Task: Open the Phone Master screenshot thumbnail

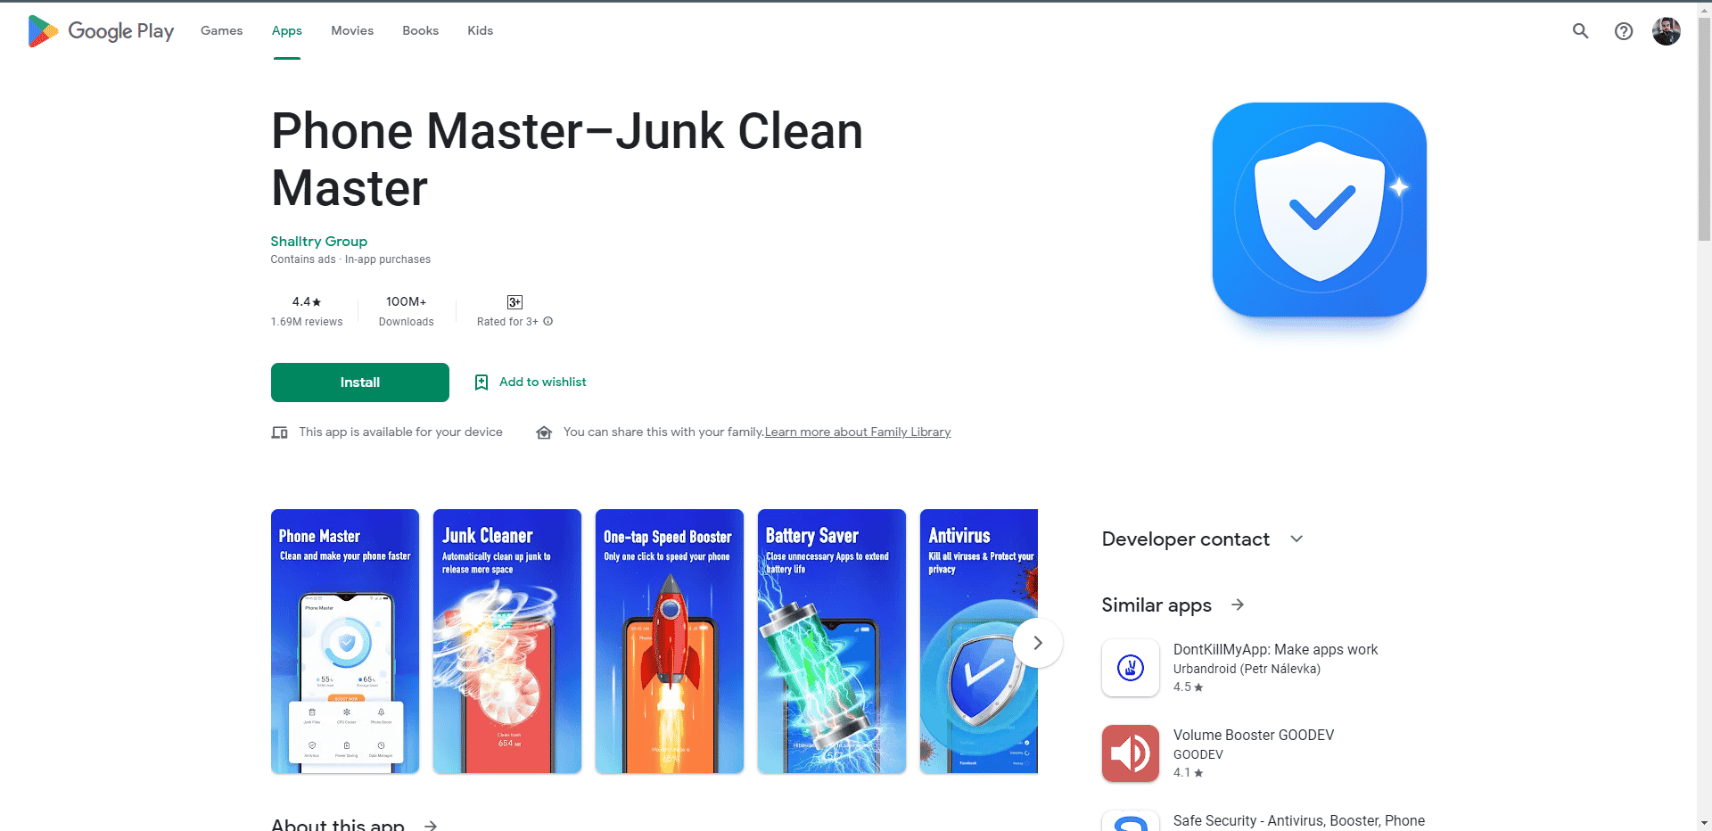Action: pos(345,641)
